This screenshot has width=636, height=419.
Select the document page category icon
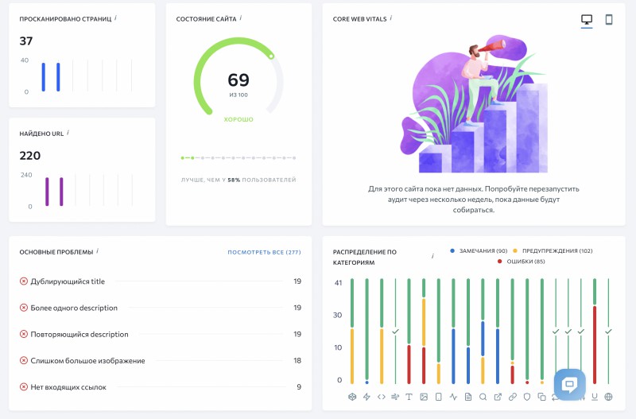point(468,397)
